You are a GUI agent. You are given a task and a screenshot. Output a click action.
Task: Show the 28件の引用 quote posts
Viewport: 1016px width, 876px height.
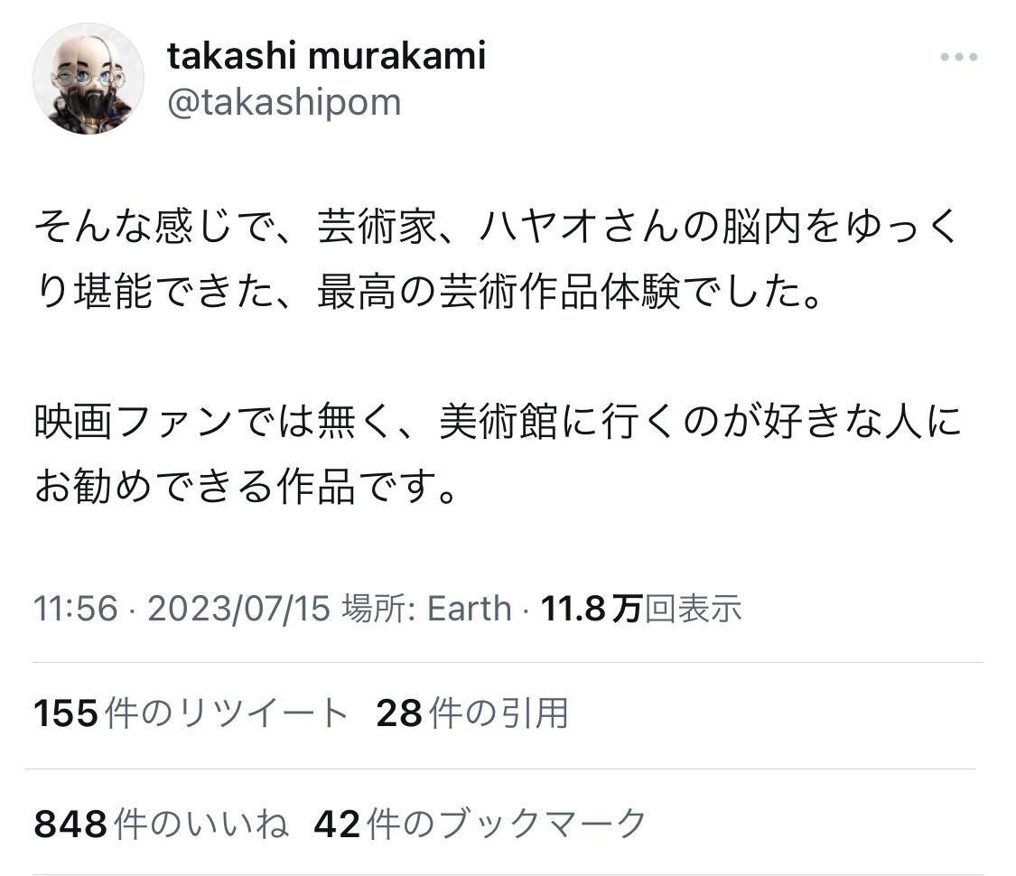tap(472, 713)
